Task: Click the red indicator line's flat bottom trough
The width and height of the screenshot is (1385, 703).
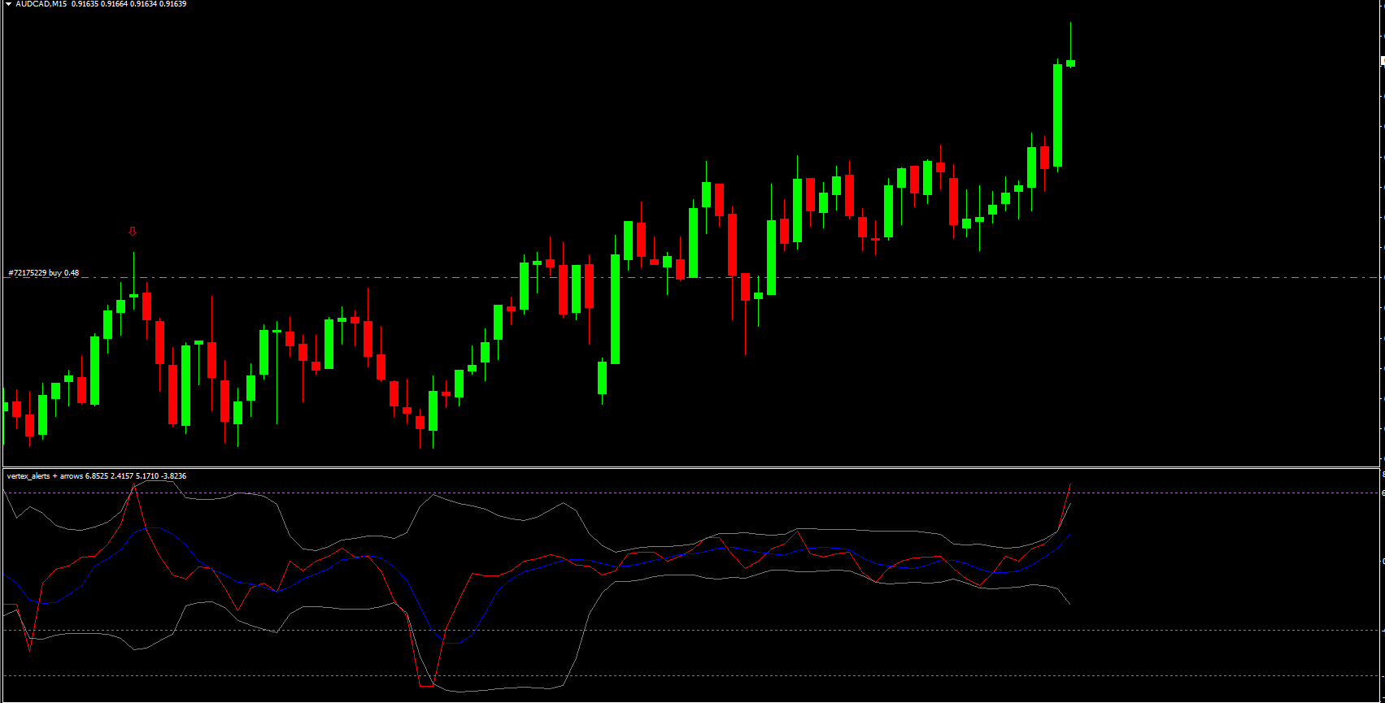Action: point(426,686)
